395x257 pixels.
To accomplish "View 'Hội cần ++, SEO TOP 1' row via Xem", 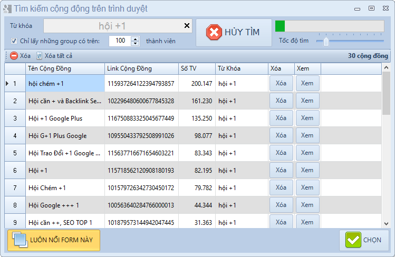I will pos(307,222).
